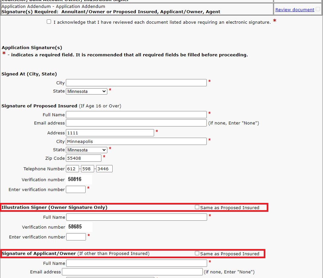Click the Illustration Signer (Owner Signature Only) heading
The image size is (323, 278).
[54, 207]
